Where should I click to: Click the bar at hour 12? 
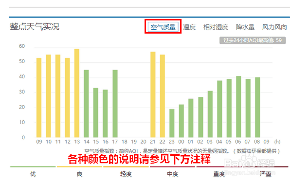[68, 98]
